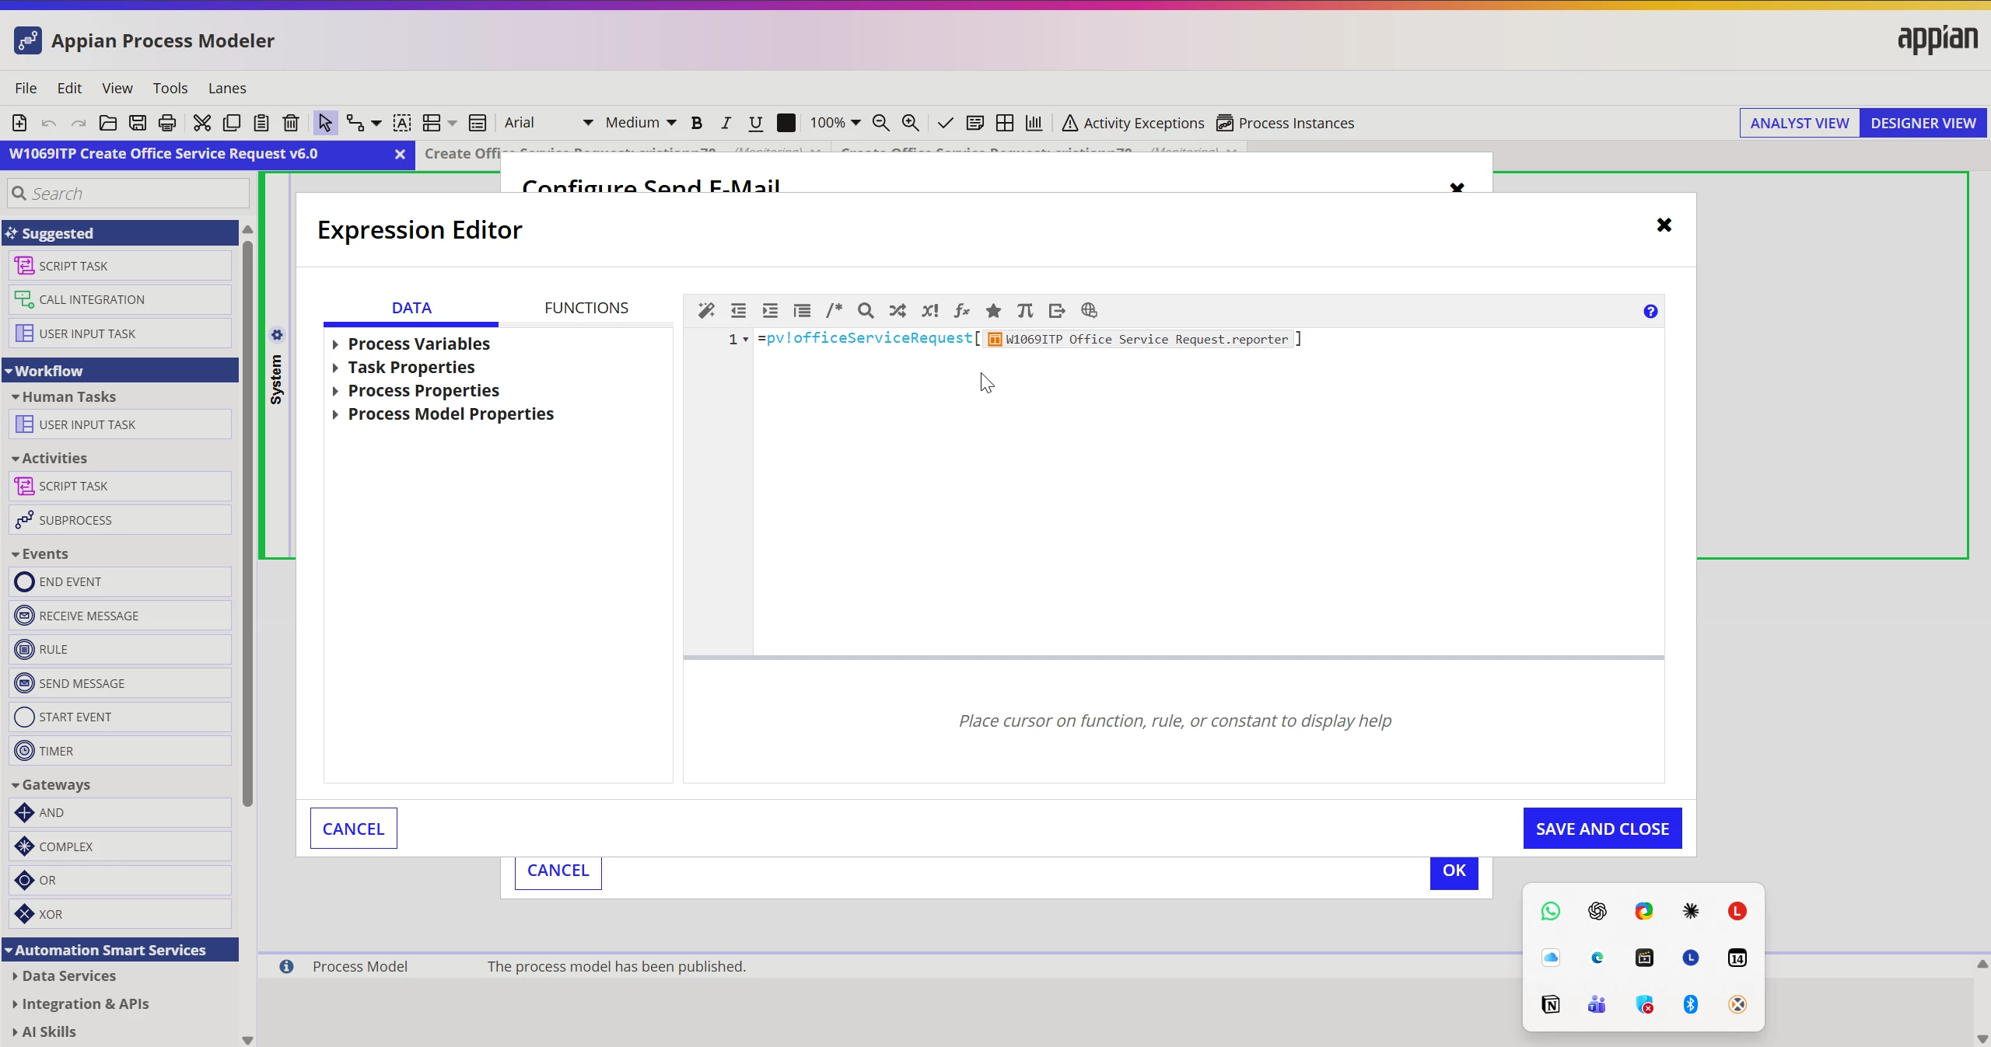Click the Cut scissors icon
The height and width of the screenshot is (1047, 1991).
[x=202, y=123]
